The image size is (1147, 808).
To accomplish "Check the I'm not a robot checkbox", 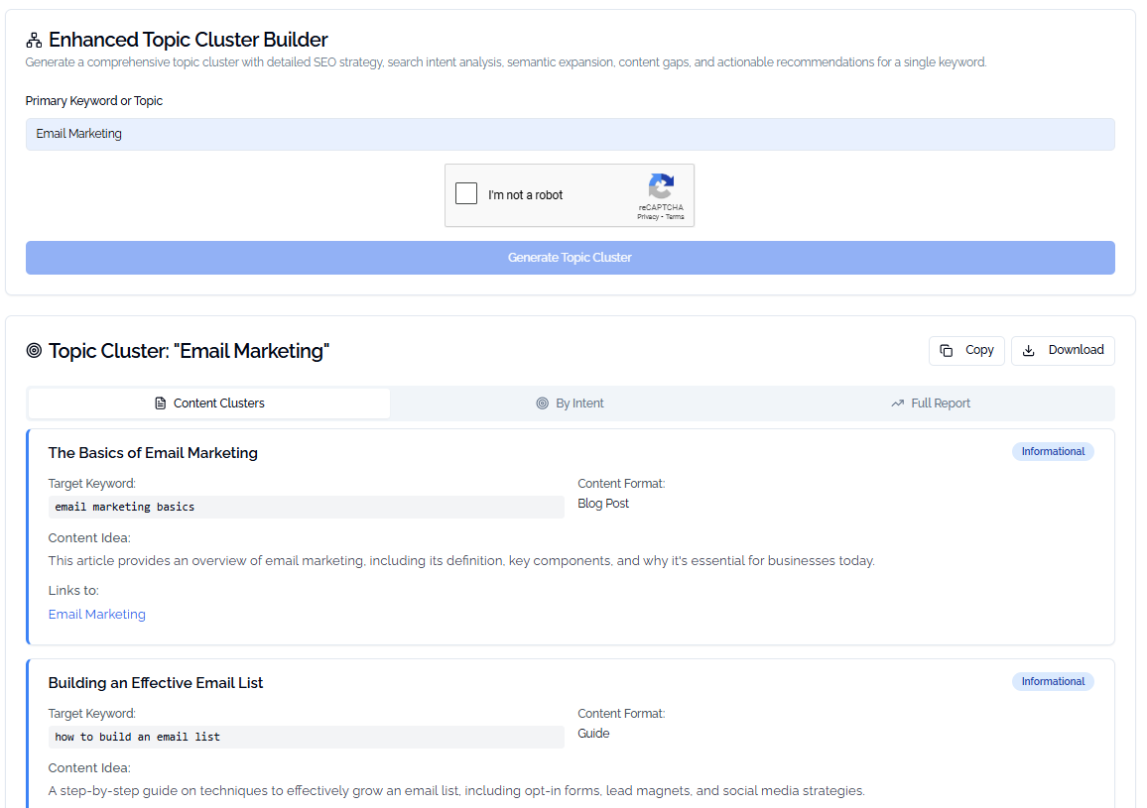I will [x=466, y=193].
